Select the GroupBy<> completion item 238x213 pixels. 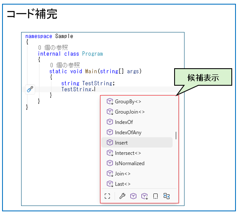[x=137, y=102]
